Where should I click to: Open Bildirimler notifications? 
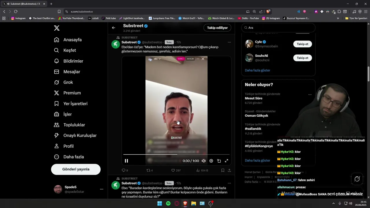[x=69, y=61]
